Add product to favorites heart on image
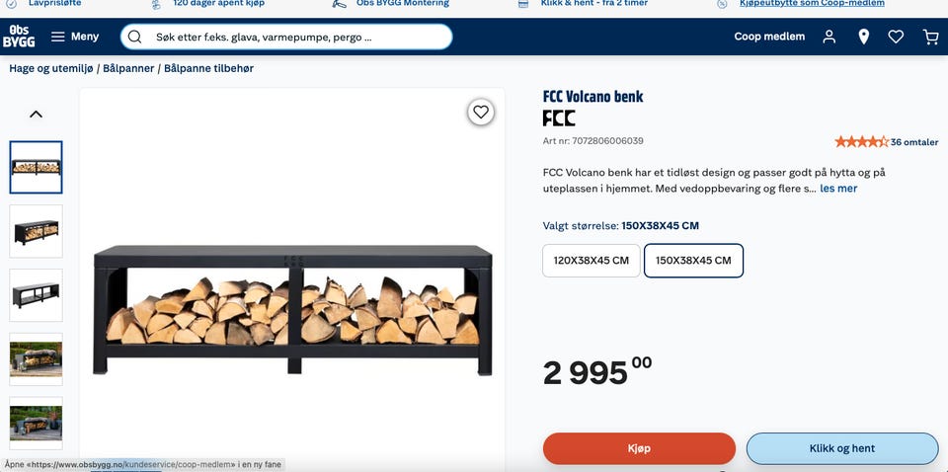 [x=481, y=113]
